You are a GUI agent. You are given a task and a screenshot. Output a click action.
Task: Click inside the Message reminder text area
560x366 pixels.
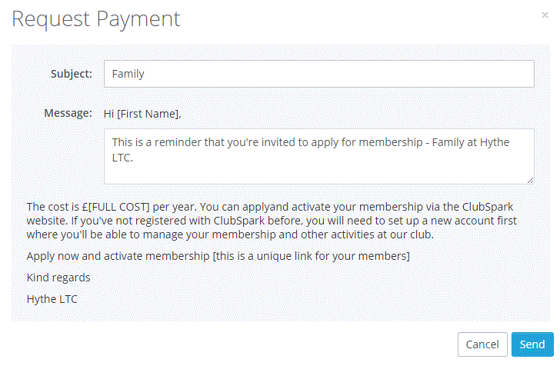[x=318, y=156]
